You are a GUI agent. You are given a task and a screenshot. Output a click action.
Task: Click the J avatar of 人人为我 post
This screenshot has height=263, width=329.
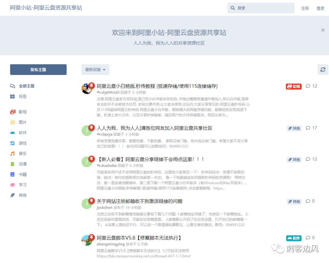click(x=87, y=130)
